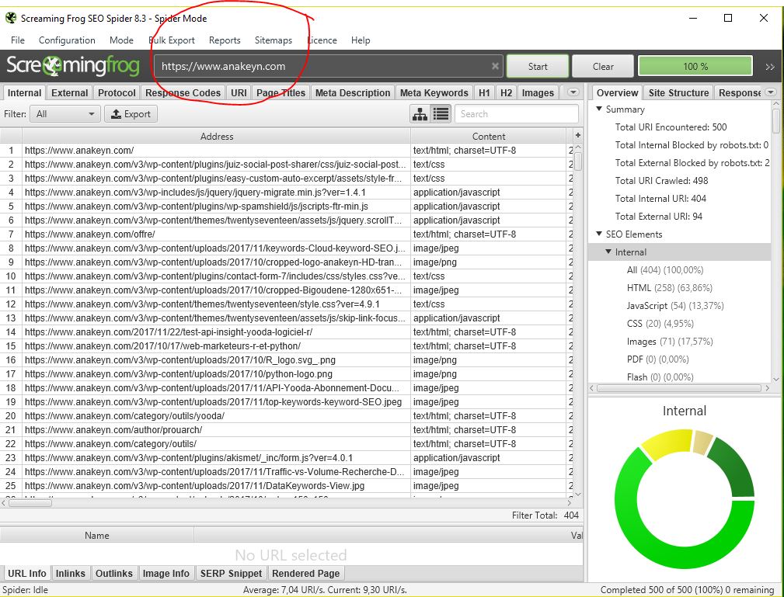Open the Help menu

point(361,40)
